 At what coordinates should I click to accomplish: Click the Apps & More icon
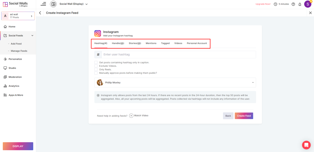click(x=6, y=95)
